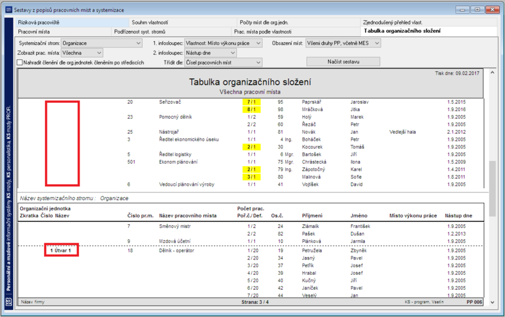The height and width of the screenshot is (317, 505).
Task: Click surname Mráčková
Action: point(312,109)
